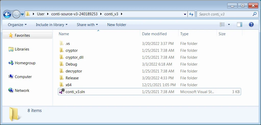Click the Back navigation arrow button
Viewport: 261px width, 125px height.
[7, 14]
